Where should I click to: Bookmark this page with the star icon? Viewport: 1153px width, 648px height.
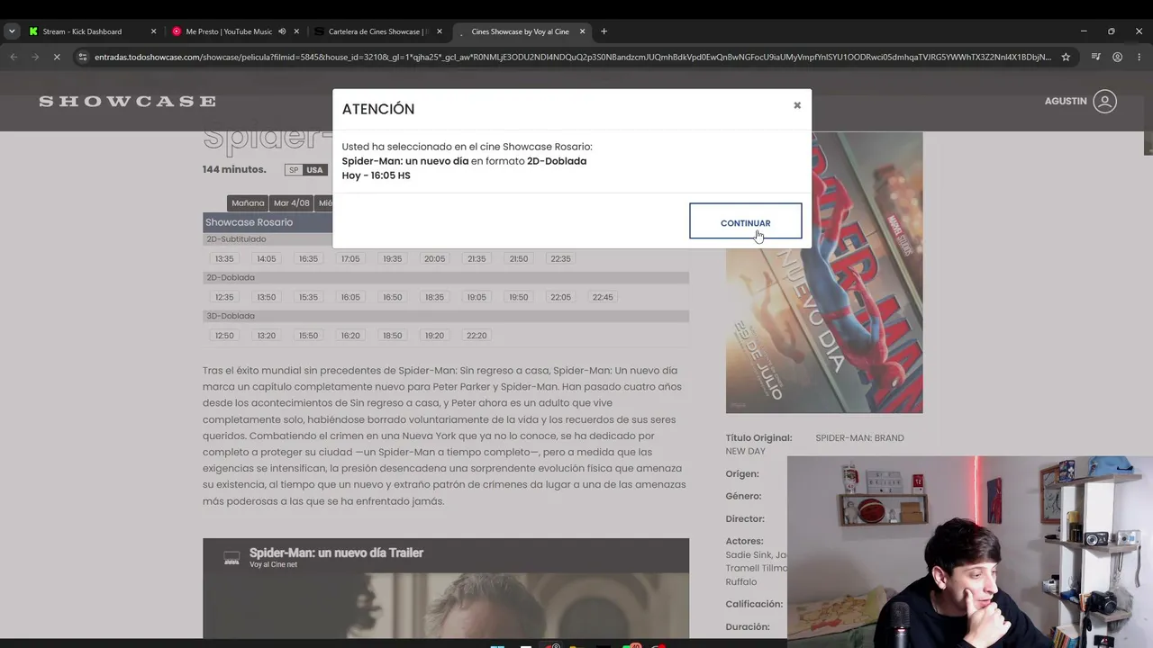(1066, 57)
